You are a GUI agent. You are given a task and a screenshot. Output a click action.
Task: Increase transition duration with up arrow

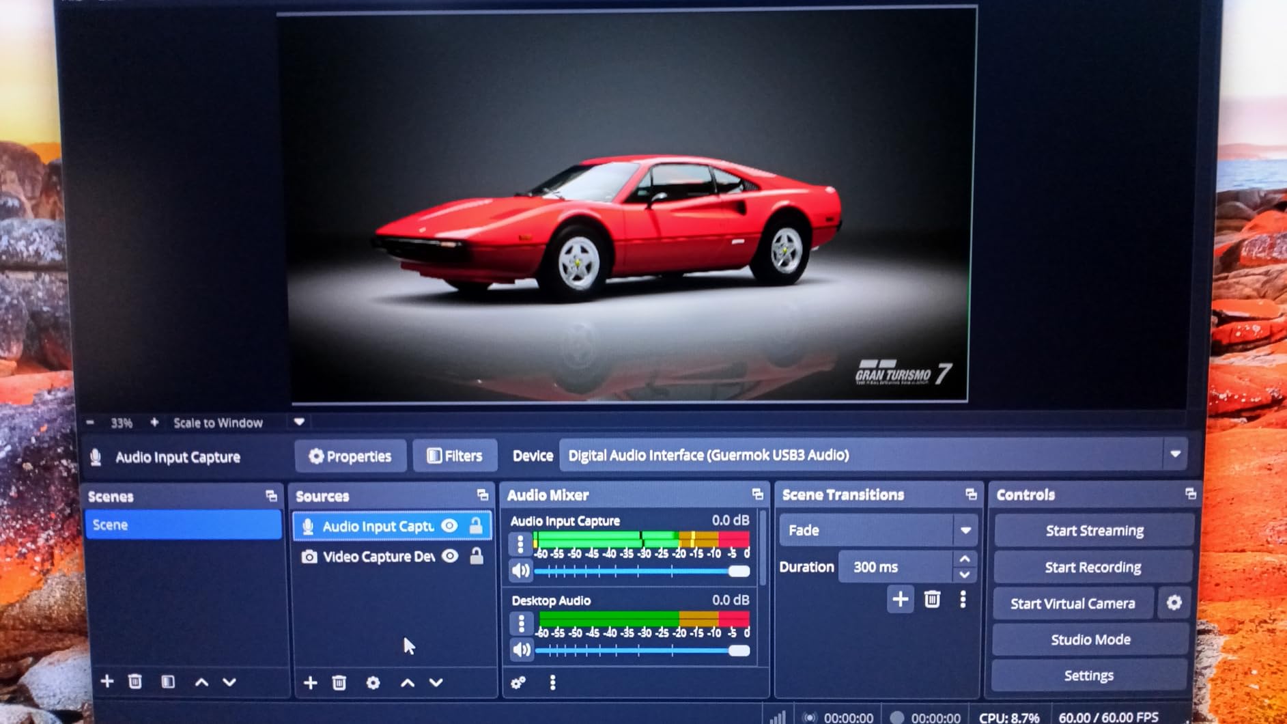coord(965,559)
